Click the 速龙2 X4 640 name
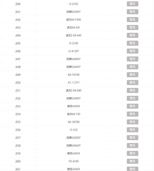Viewport: 154px width, 171px height. pos(73,90)
